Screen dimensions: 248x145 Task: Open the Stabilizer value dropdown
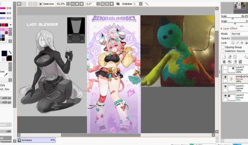tap(141, 4)
